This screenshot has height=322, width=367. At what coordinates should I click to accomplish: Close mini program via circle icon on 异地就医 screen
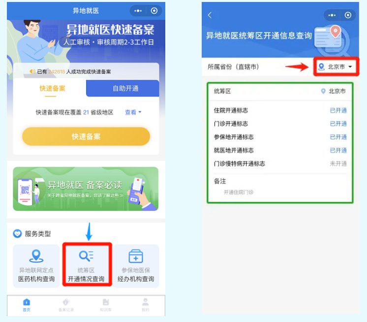154,11
